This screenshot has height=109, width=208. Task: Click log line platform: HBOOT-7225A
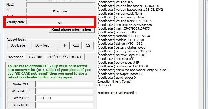pyautogui.click(x=124, y=36)
